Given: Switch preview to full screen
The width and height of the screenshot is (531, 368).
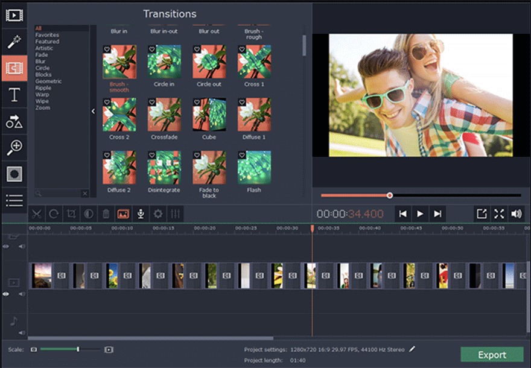Looking at the screenshot, I should pos(499,214).
